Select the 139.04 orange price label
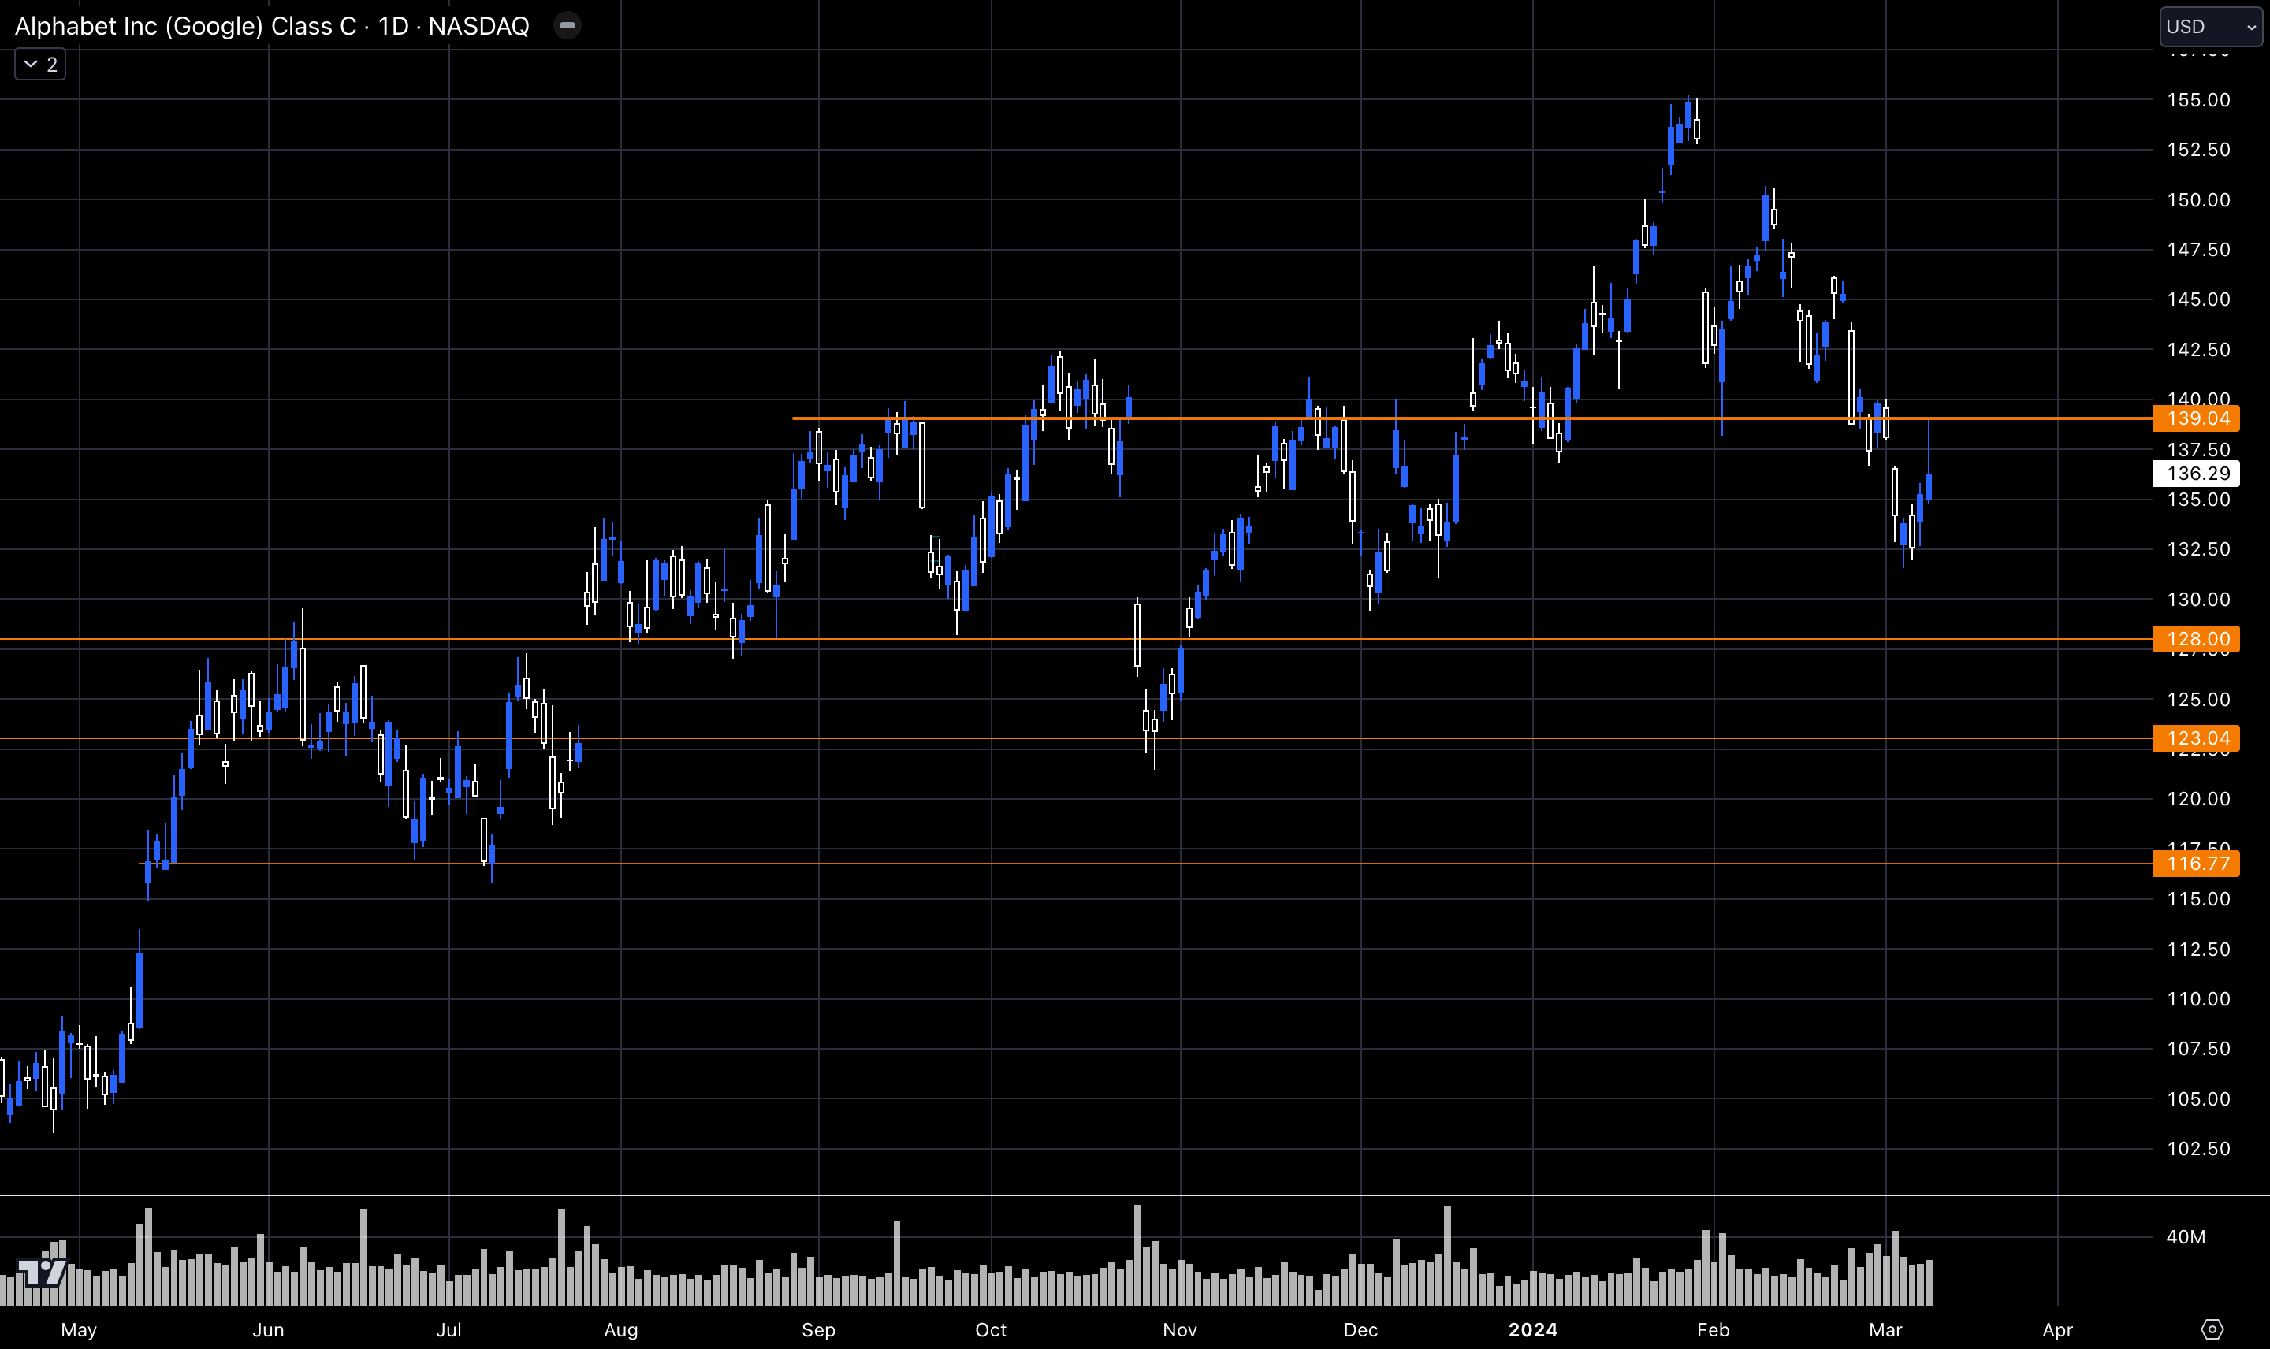The image size is (2270, 1349). click(2197, 418)
